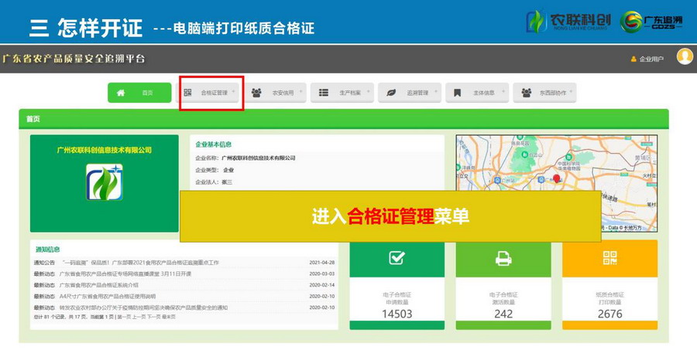Click the QR code icon on the 打印数量 card

coord(609,258)
